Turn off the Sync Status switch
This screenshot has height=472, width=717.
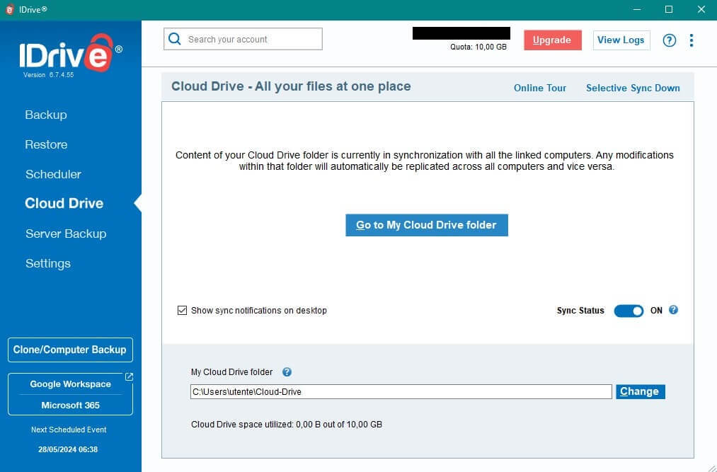click(629, 311)
